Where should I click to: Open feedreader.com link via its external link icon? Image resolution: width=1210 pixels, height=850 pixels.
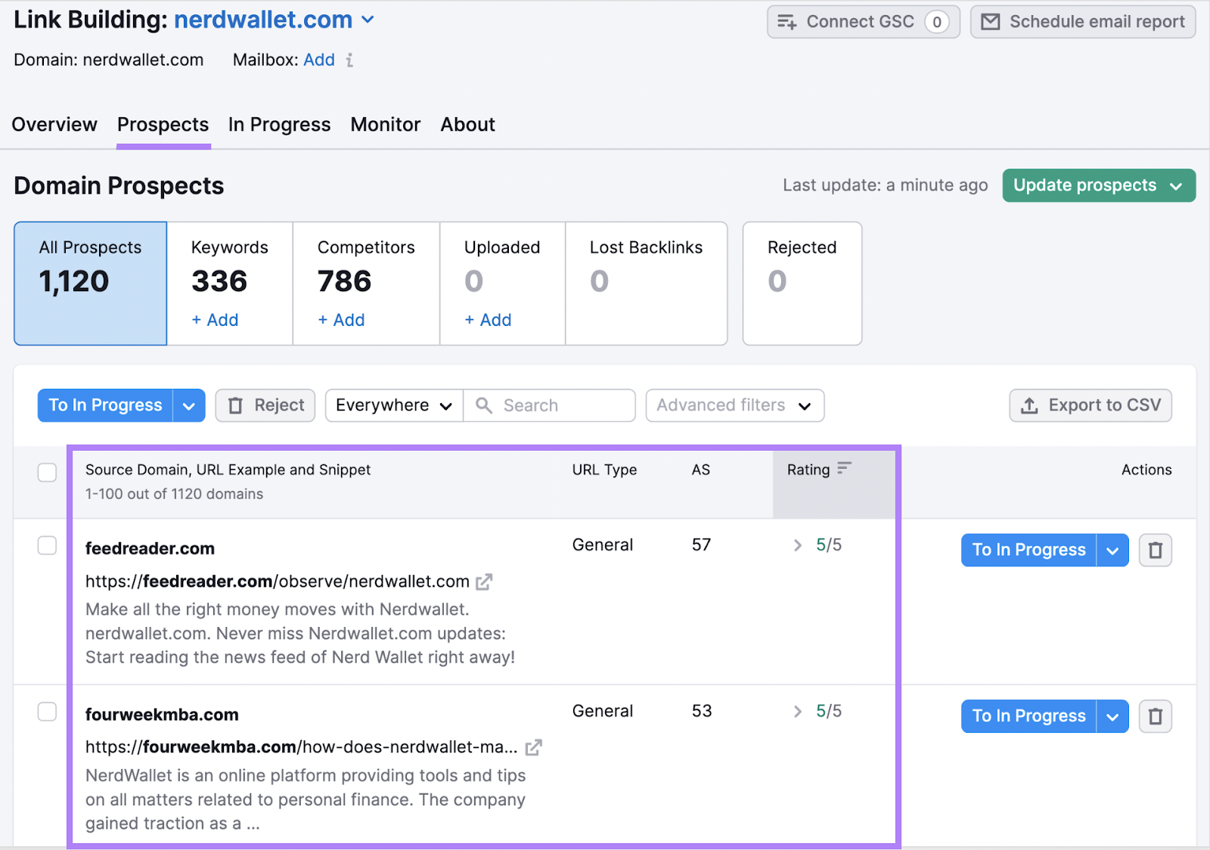click(485, 582)
